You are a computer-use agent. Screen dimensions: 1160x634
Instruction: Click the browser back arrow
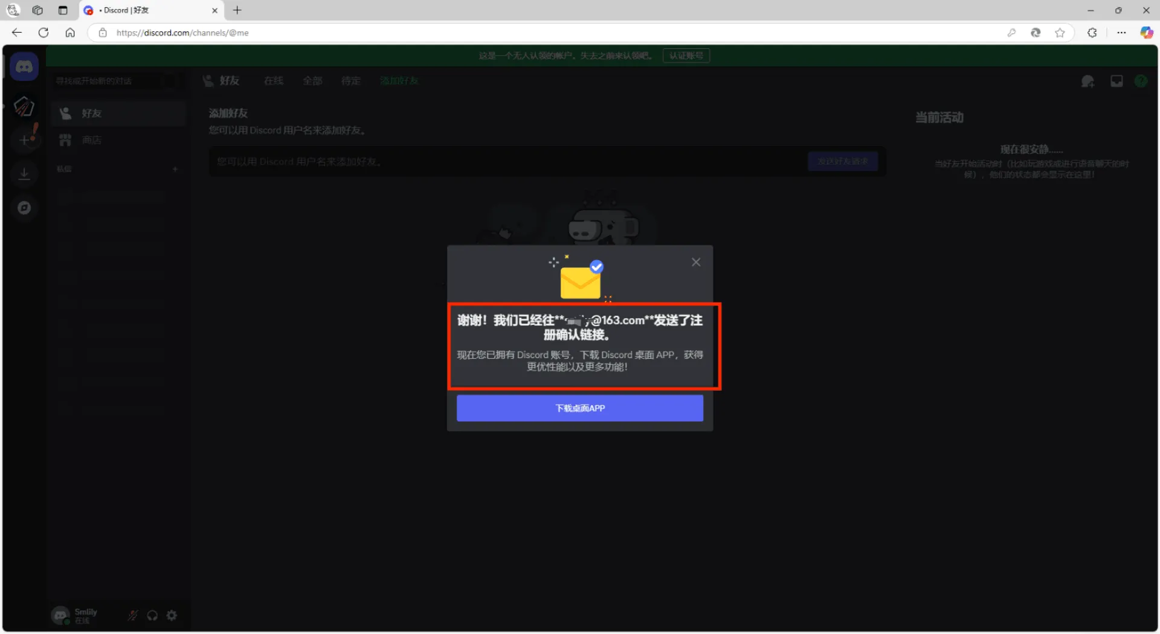pos(17,33)
